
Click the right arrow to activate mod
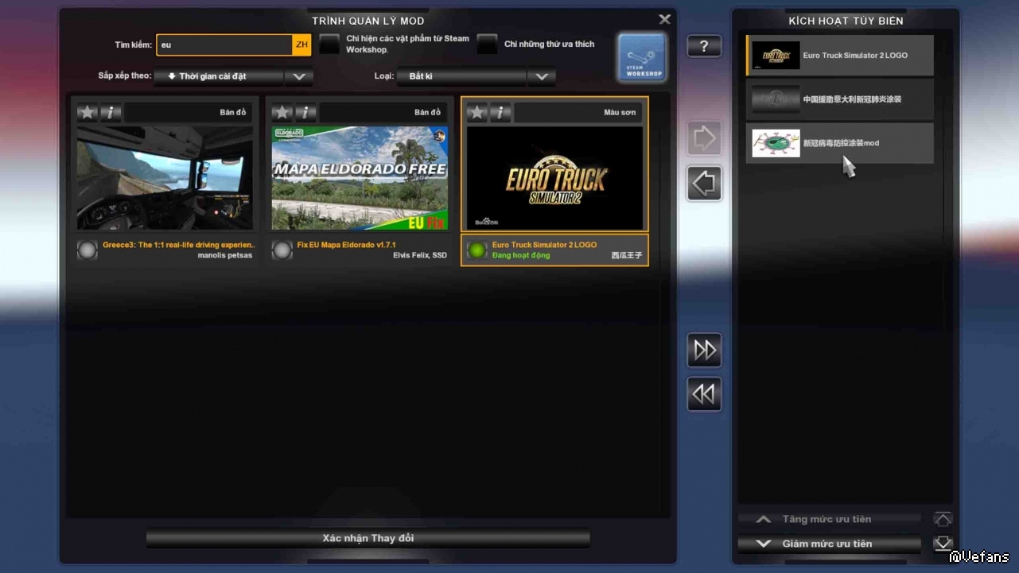tap(704, 139)
